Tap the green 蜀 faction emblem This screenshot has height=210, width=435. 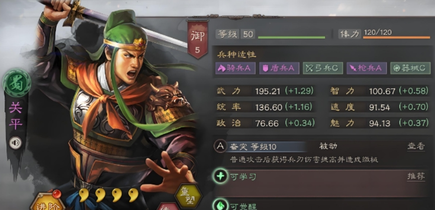[x=17, y=83]
